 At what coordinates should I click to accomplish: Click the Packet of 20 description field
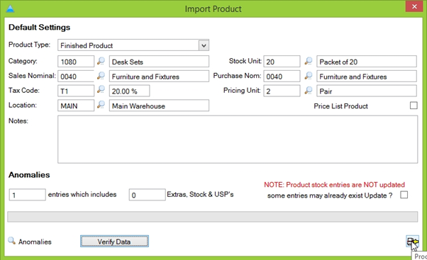(x=367, y=62)
